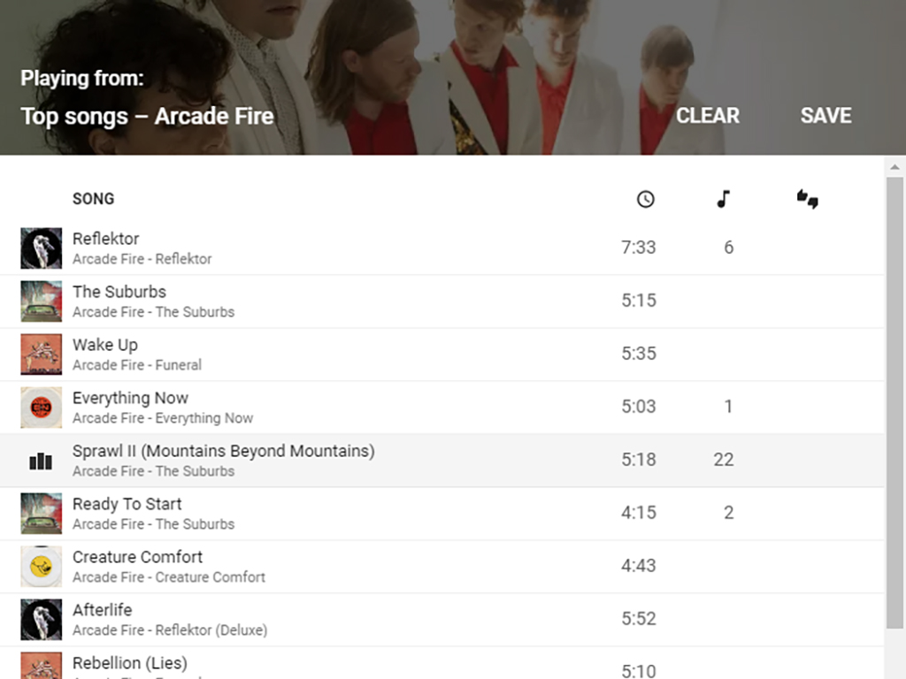This screenshot has width=906, height=679.
Task: Click the SONG column header
Action: tap(93, 199)
